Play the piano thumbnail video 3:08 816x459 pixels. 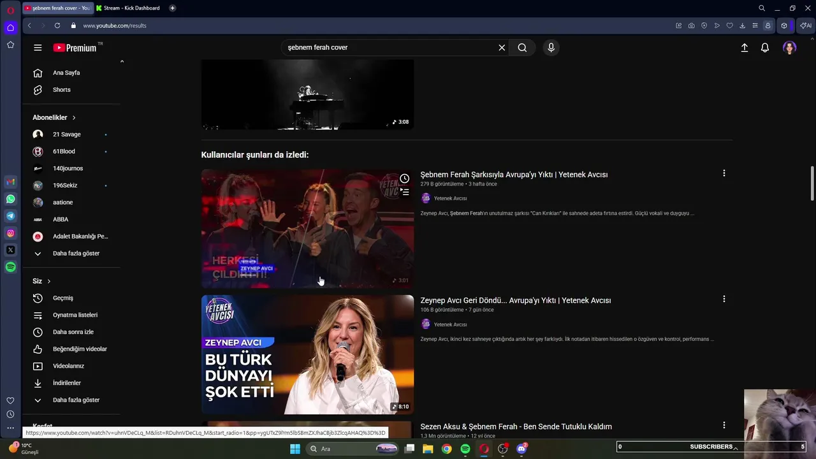307,94
